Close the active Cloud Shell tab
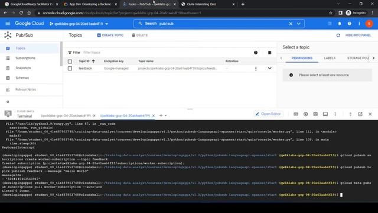Screen dimensions: 378x213 point(154,116)
